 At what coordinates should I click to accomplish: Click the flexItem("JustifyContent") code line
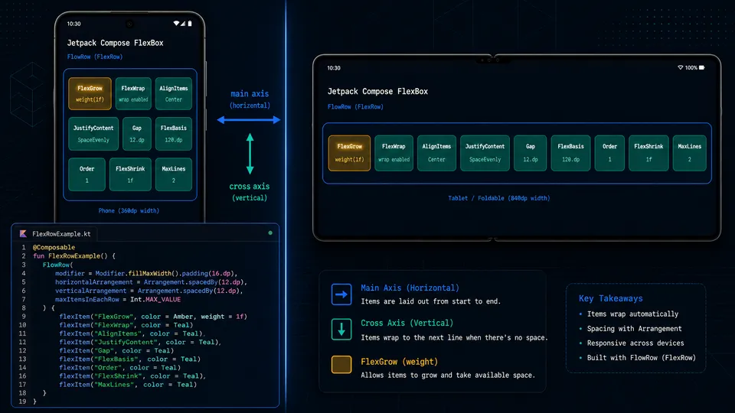139,343
